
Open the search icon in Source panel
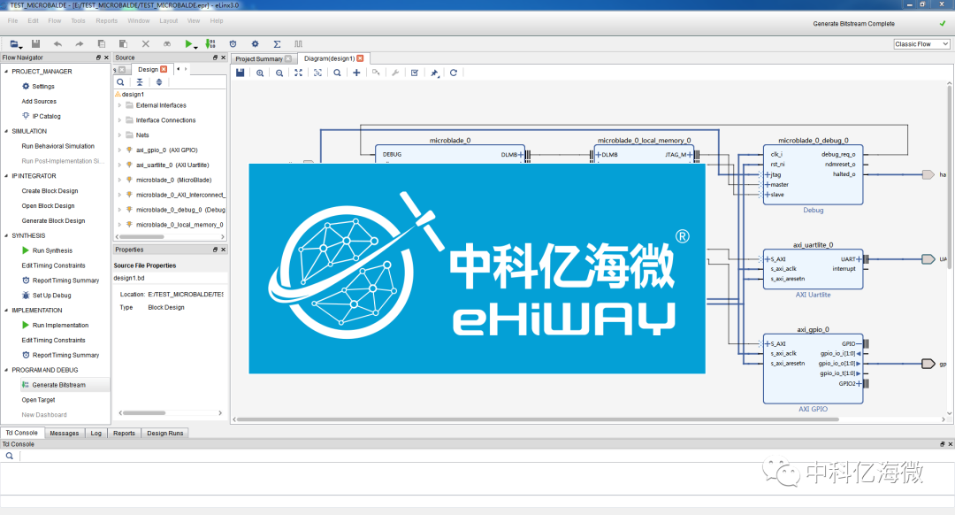(120, 80)
